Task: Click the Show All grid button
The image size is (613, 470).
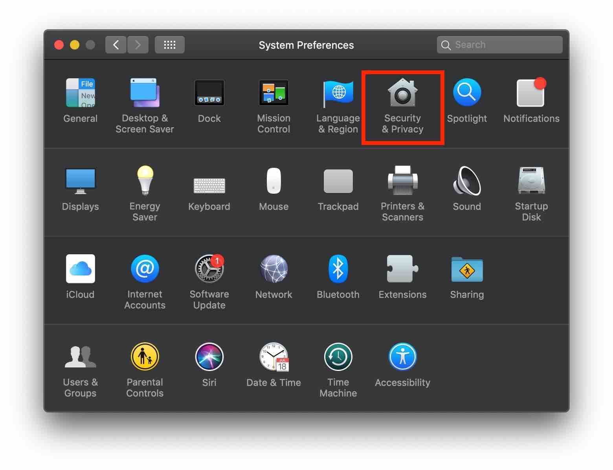Action: click(x=169, y=45)
